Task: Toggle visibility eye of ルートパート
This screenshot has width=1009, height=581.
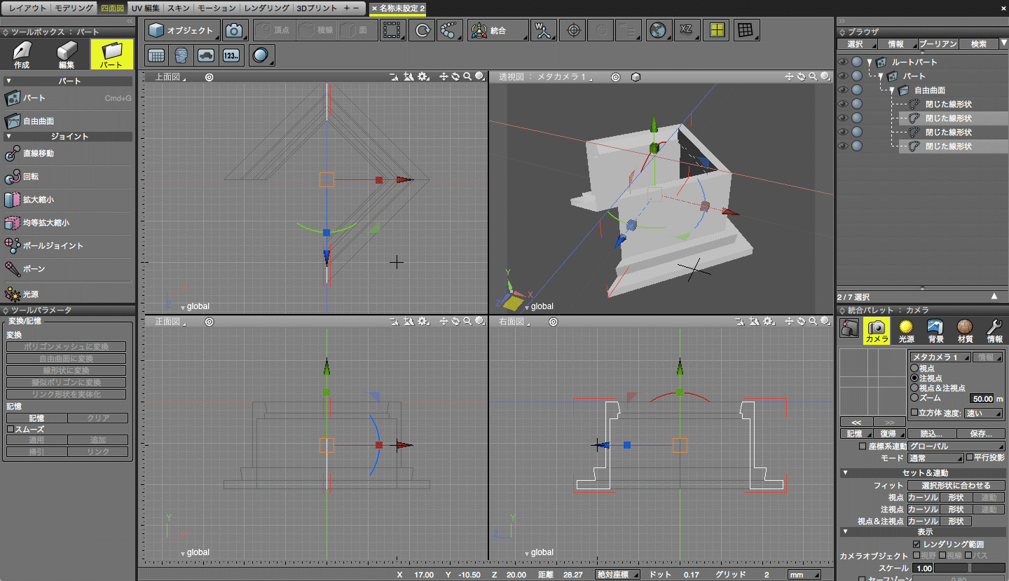Action: tap(843, 62)
